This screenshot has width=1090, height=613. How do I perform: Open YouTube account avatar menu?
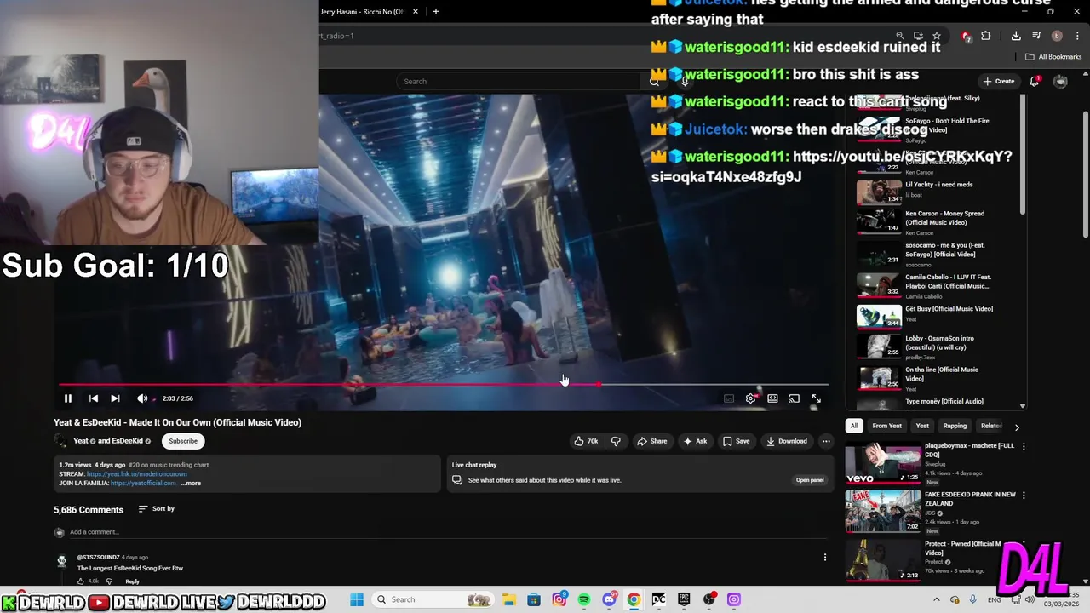(x=1060, y=82)
